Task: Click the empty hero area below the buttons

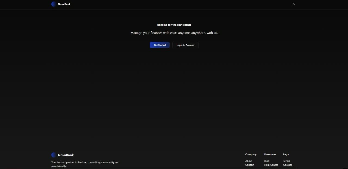Action: click(174, 95)
